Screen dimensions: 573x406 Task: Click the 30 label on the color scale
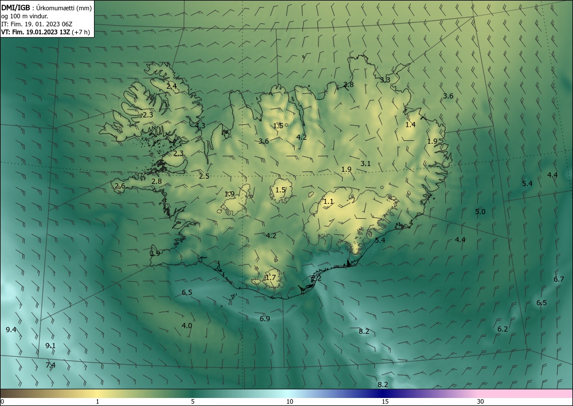point(480,402)
